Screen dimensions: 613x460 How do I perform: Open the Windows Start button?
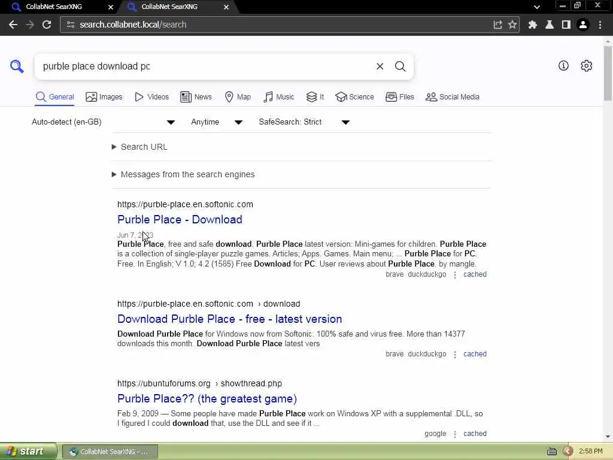(28, 452)
